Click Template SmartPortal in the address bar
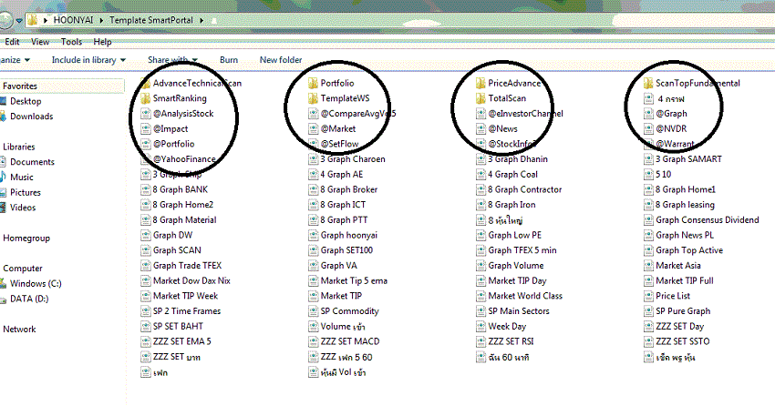The image size is (775, 406). click(151, 20)
